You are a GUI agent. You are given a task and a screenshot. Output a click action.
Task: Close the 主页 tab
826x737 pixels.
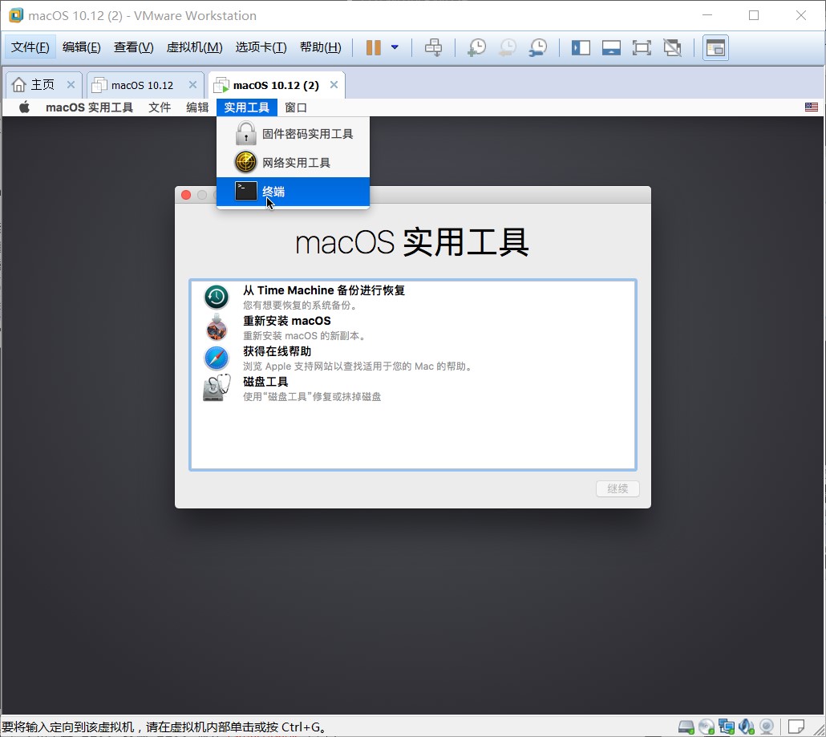[71, 85]
